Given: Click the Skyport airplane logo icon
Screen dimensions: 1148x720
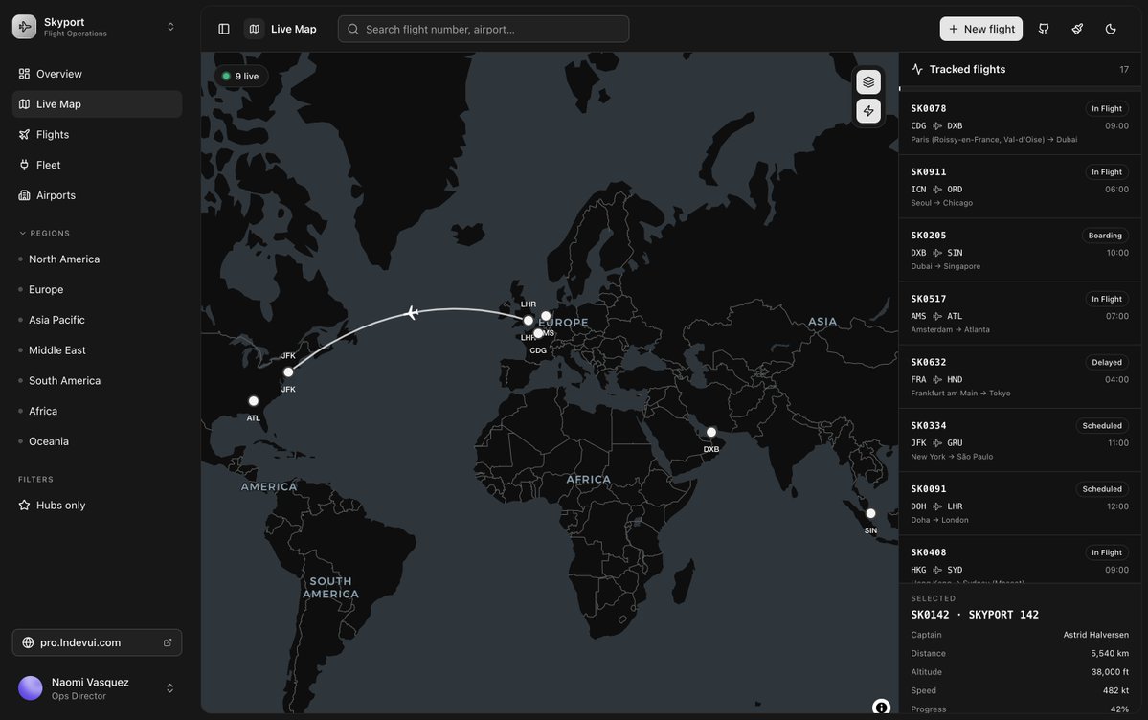Looking at the screenshot, I should (x=24, y=27).
